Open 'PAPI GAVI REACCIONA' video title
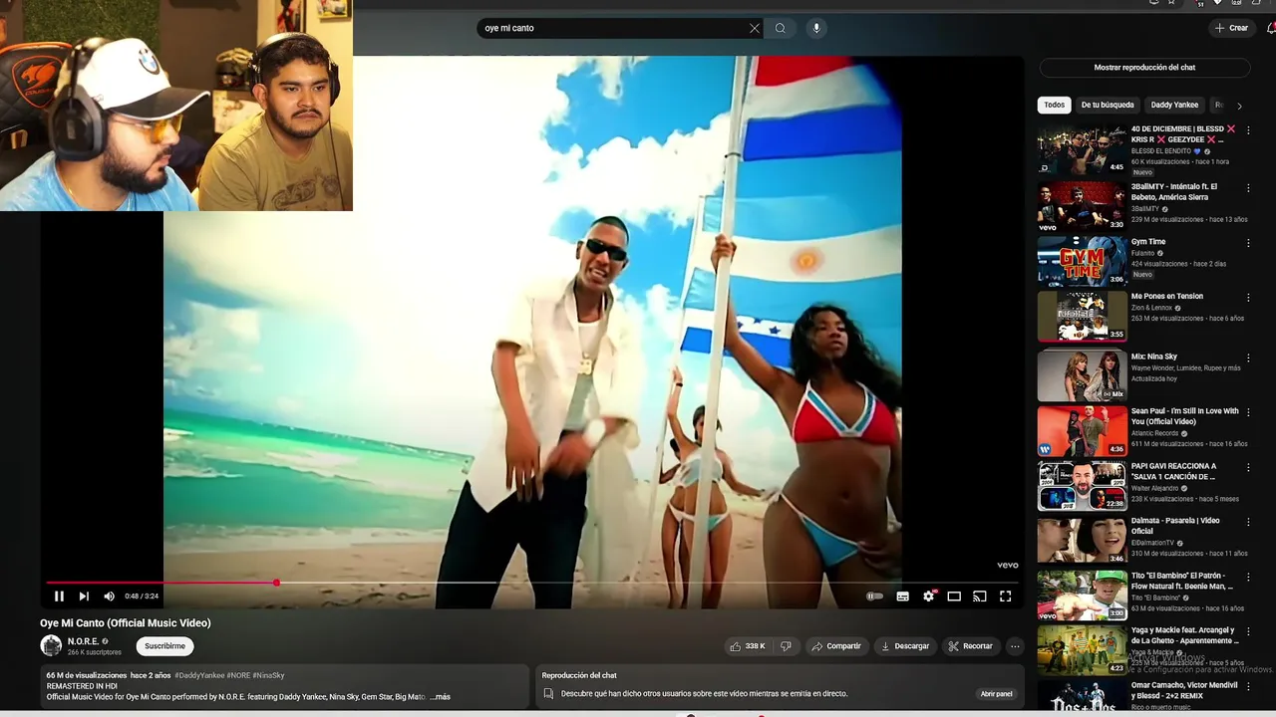The height and width of the screenshot is (717, 1276). (x=1174, y=471)
